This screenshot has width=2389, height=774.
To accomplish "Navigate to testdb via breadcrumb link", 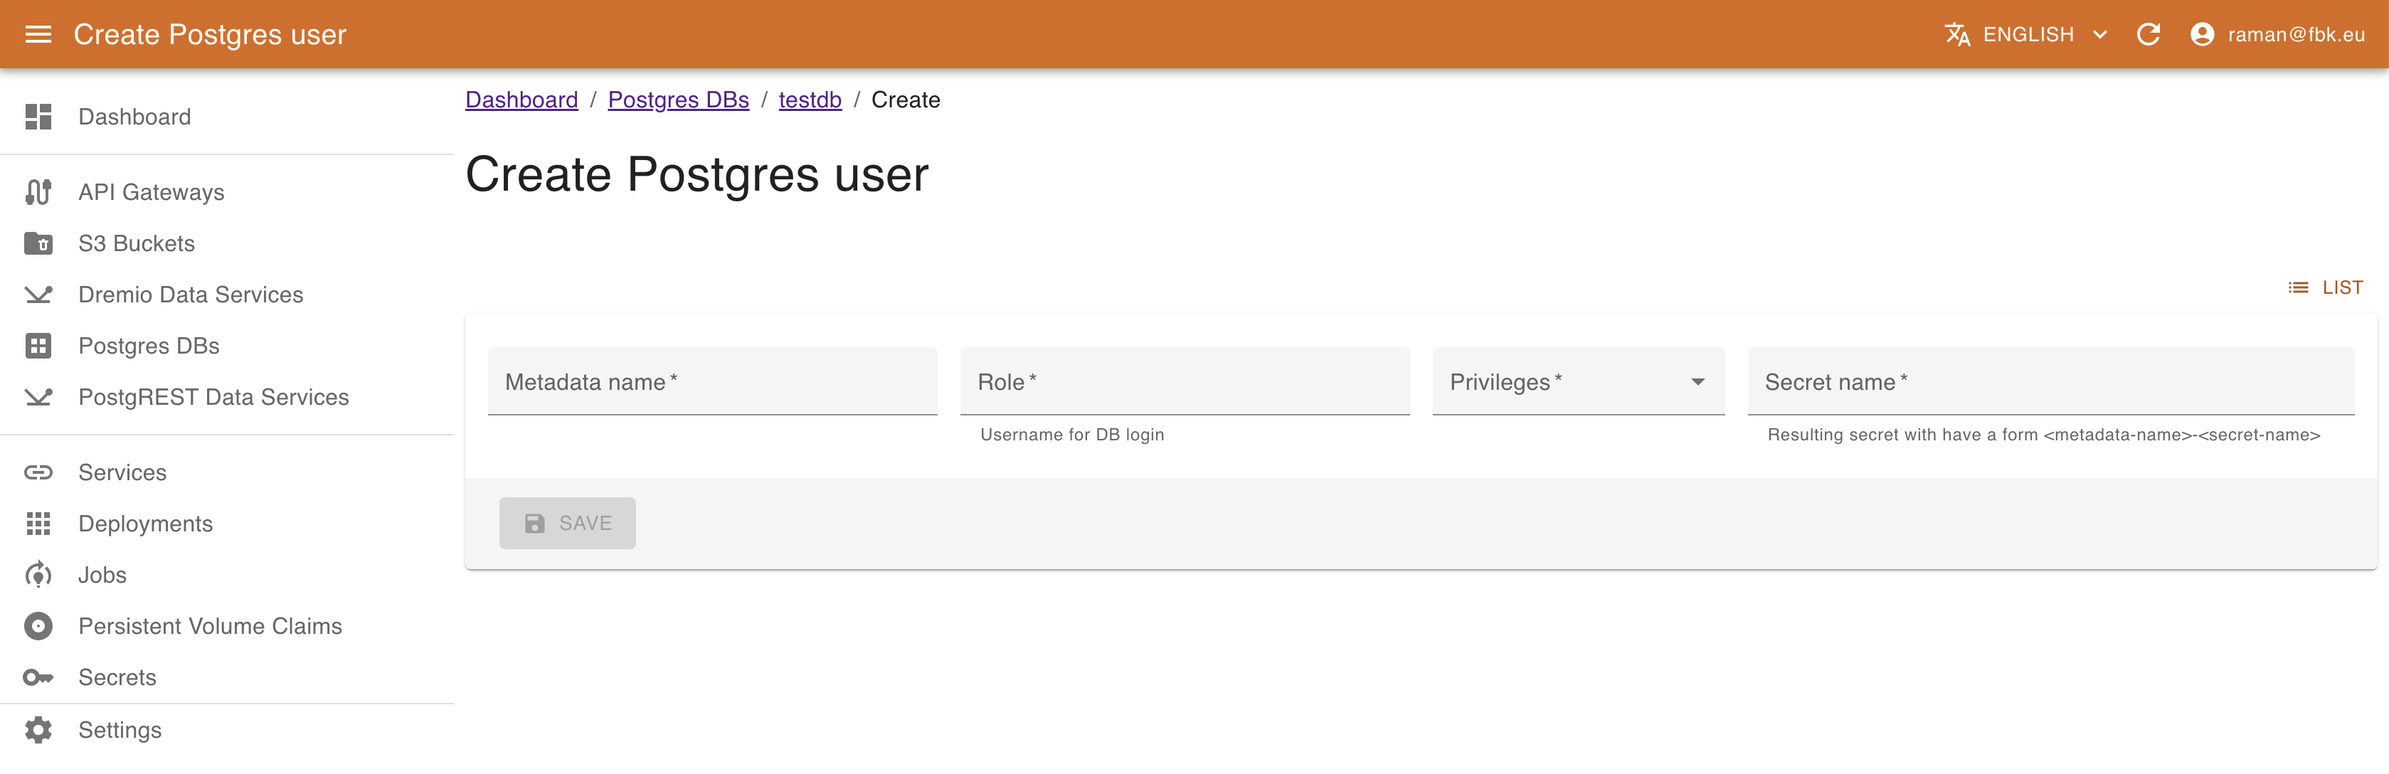I will click(810, 99).
